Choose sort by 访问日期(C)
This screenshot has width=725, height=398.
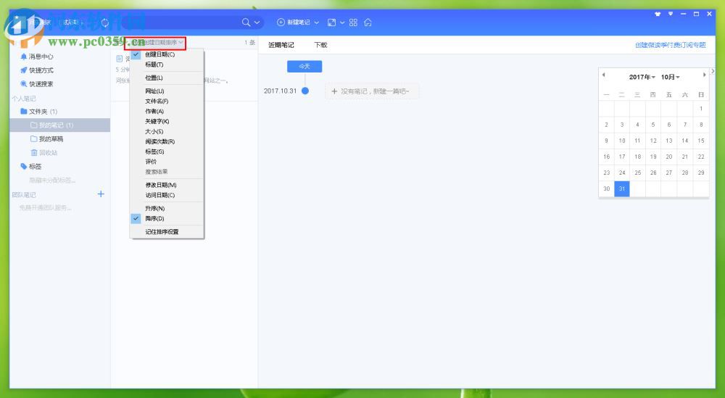click(167, 195)
